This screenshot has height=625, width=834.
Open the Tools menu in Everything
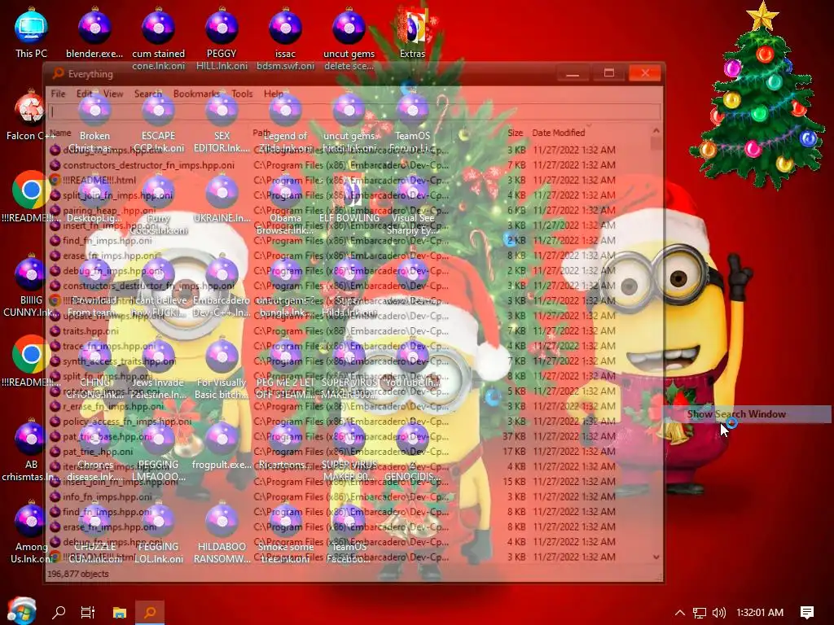pos(242,94)
